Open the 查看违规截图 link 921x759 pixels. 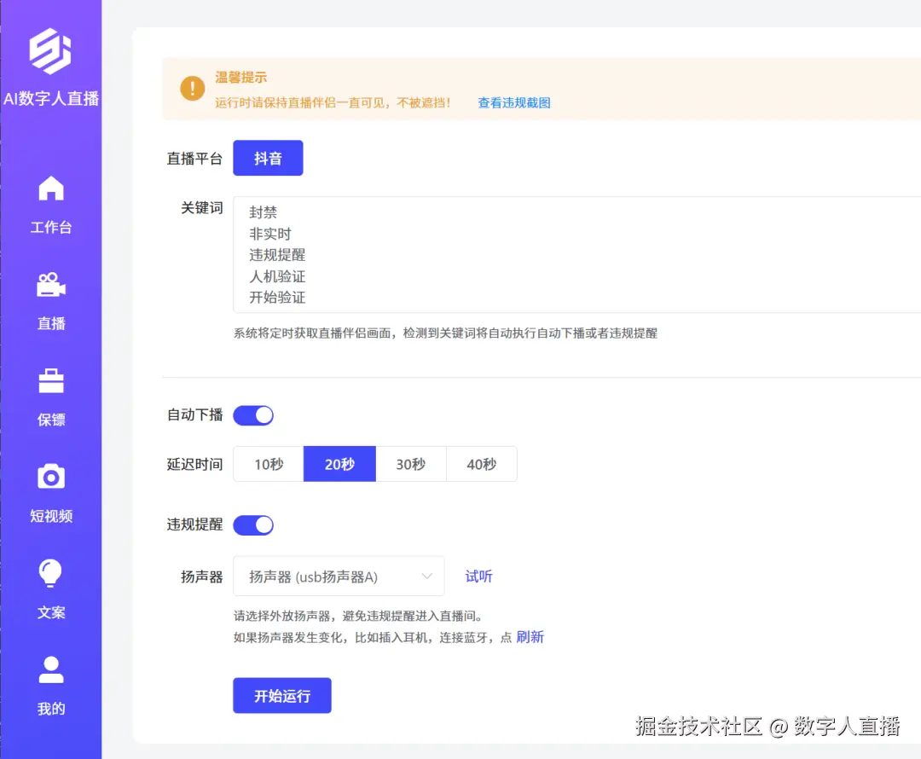pyautogui.click(x=514, y=103)
